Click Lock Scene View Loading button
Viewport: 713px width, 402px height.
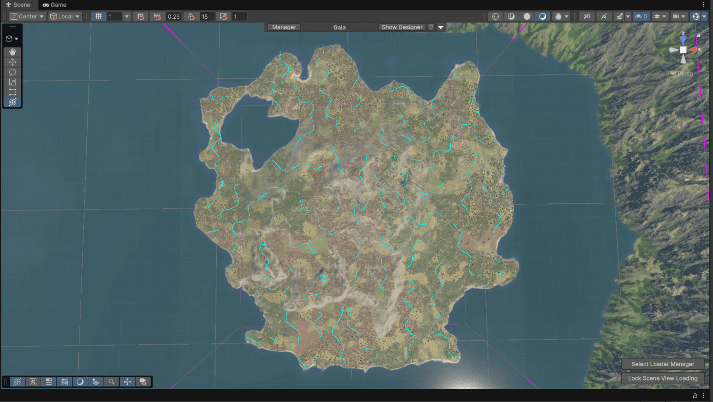click(663, 378)
